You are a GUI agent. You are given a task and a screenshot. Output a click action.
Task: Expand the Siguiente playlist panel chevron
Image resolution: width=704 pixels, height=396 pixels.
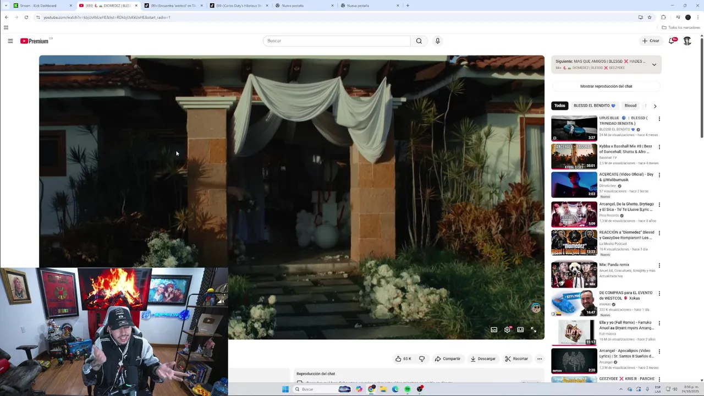(x=654, y=64)
